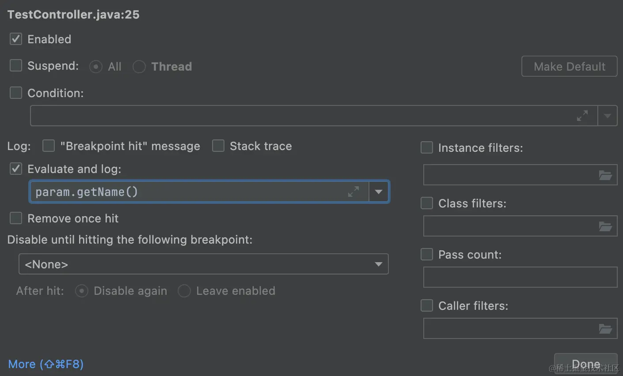Open the More (⇧⌘F8) link
The image size is (623, 376).
[x=46, y=364]
